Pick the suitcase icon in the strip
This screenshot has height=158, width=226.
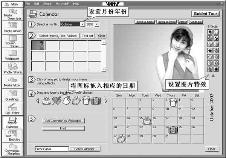[96, 101]
